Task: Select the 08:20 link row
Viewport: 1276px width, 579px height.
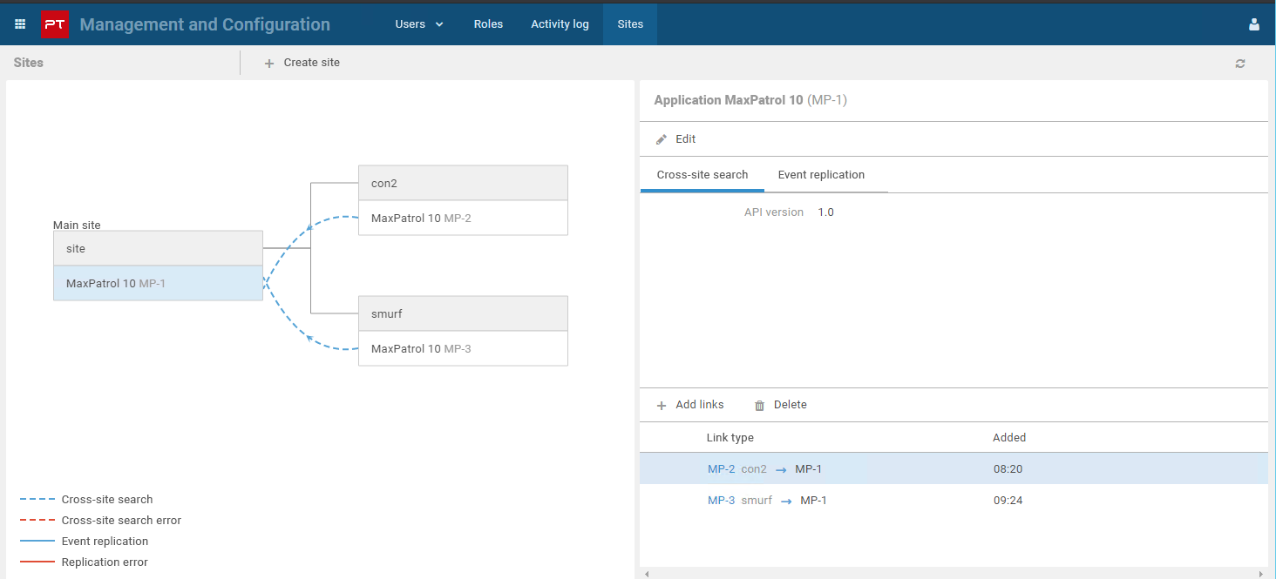Action: 954,468
